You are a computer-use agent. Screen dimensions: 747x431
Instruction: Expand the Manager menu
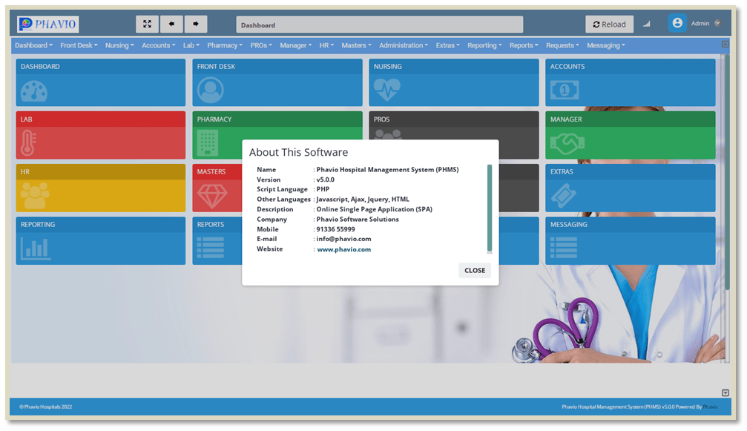[296, 45]
